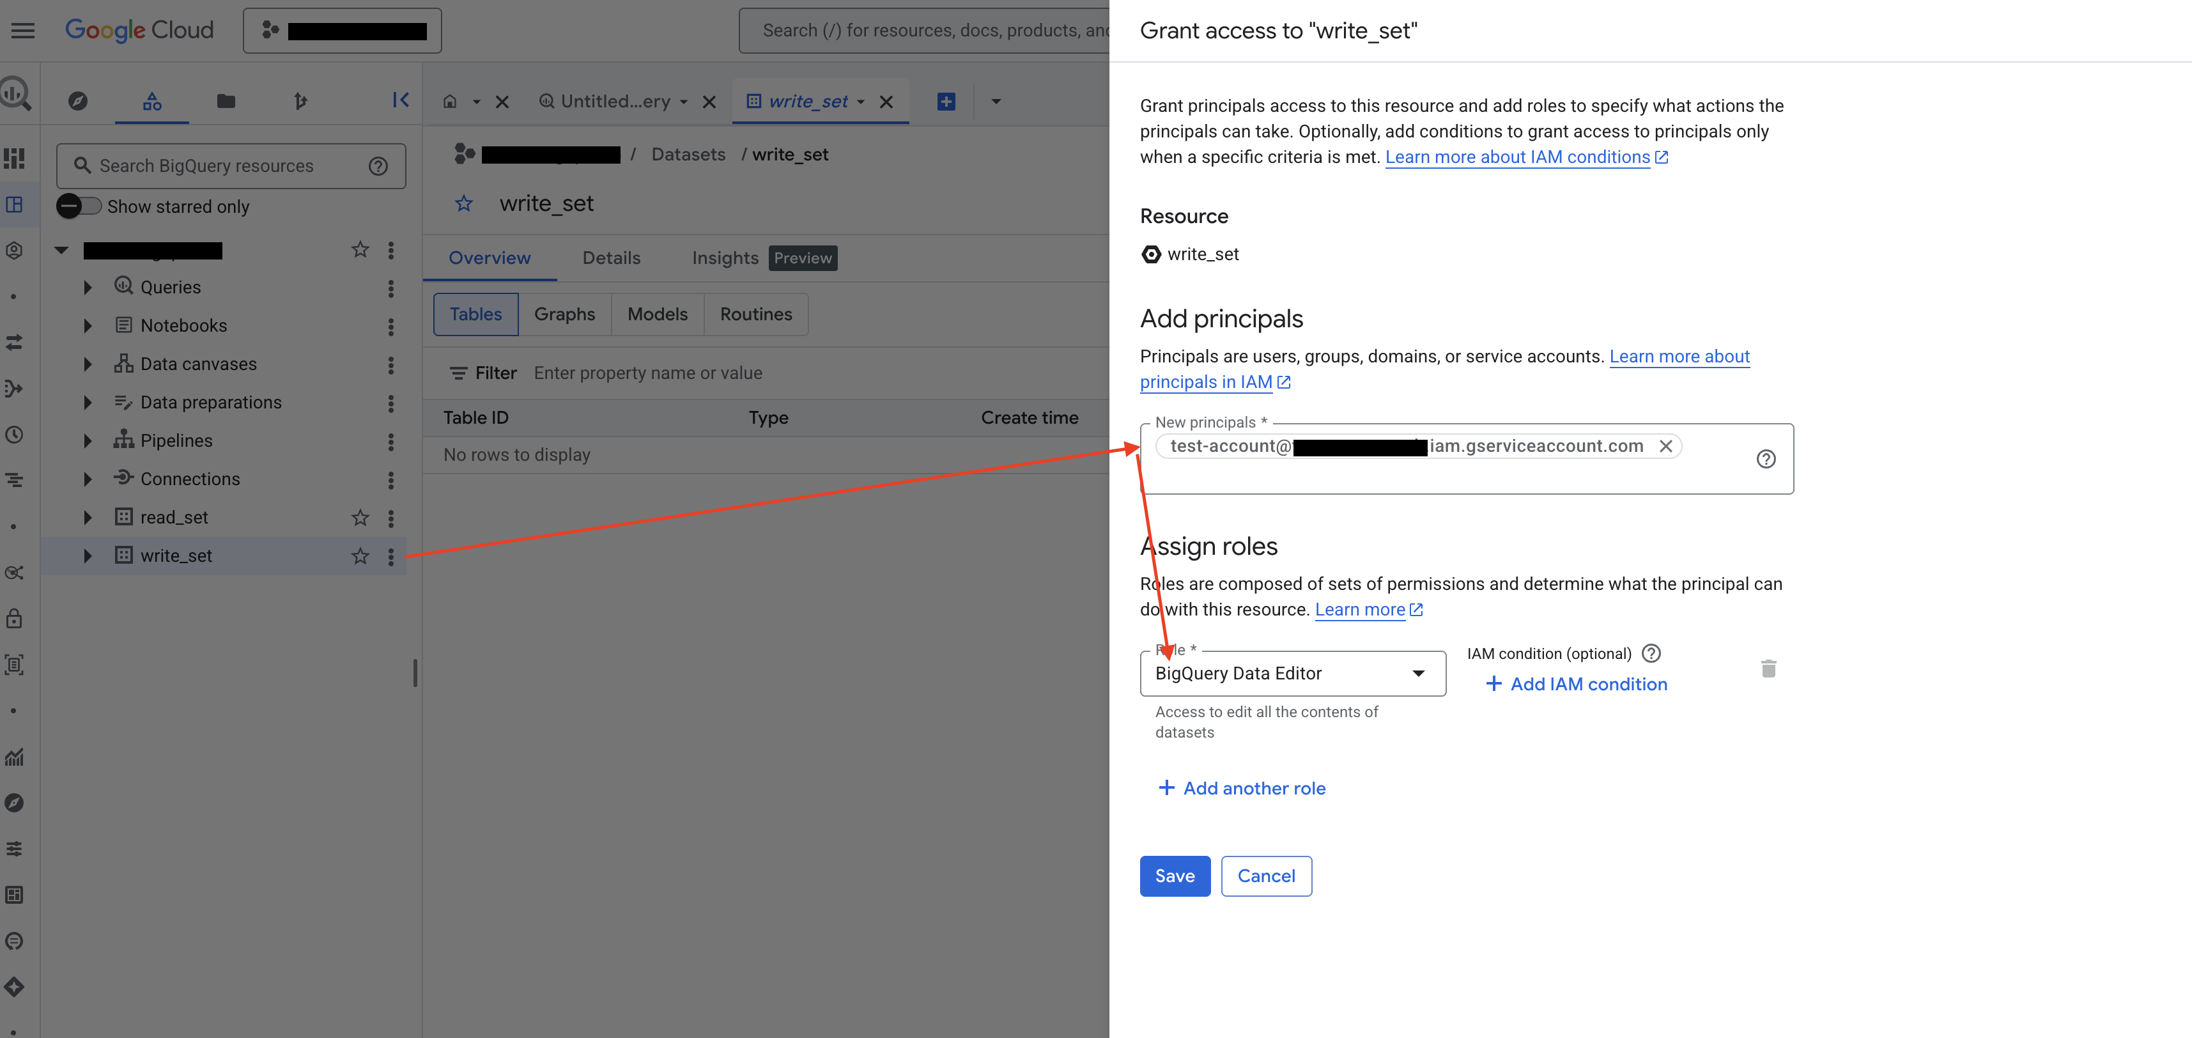Close the write_set tab

click(886, 102)
